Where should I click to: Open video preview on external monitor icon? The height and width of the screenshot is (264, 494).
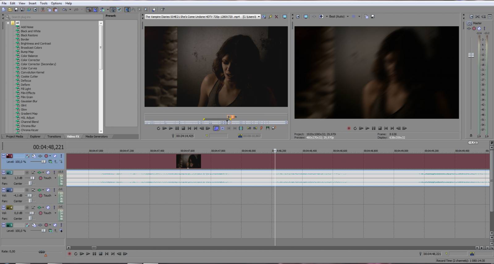pos(306,17)
